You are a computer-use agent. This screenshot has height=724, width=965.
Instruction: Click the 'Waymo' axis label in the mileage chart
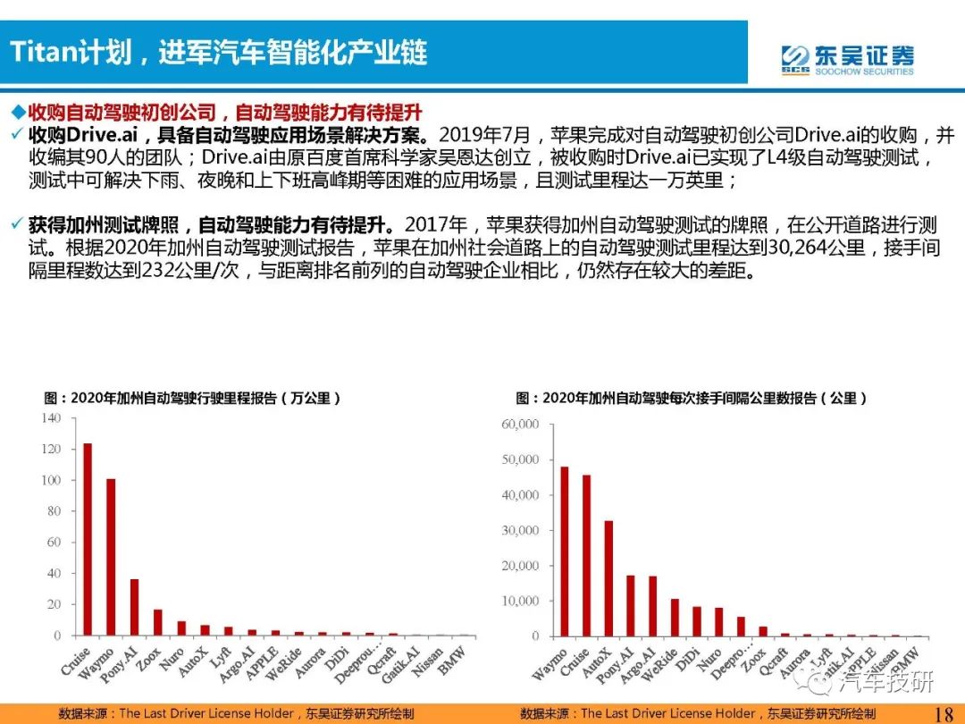(96, 661)
